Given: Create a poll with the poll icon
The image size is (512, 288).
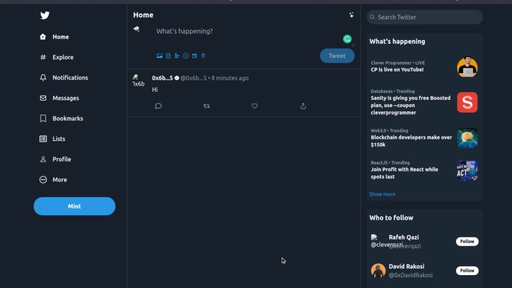Looking at the screenshot, I should (177, 56).
